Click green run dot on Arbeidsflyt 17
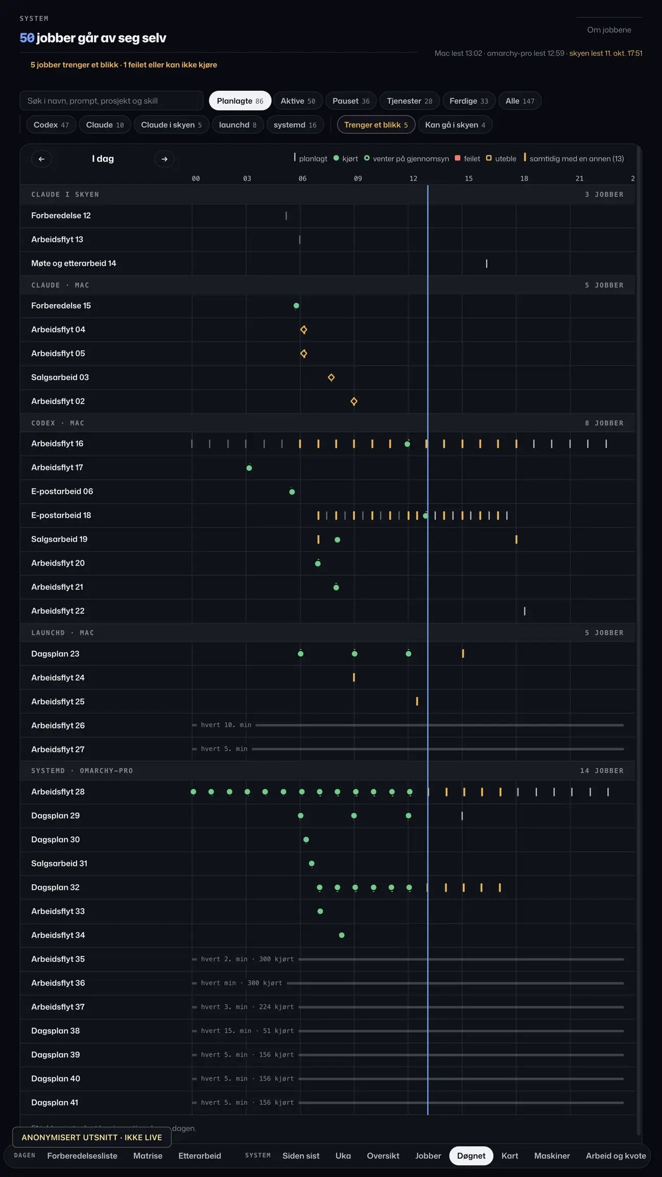Viewport: 662px width, 1177px height. click(x=249, y=468)
